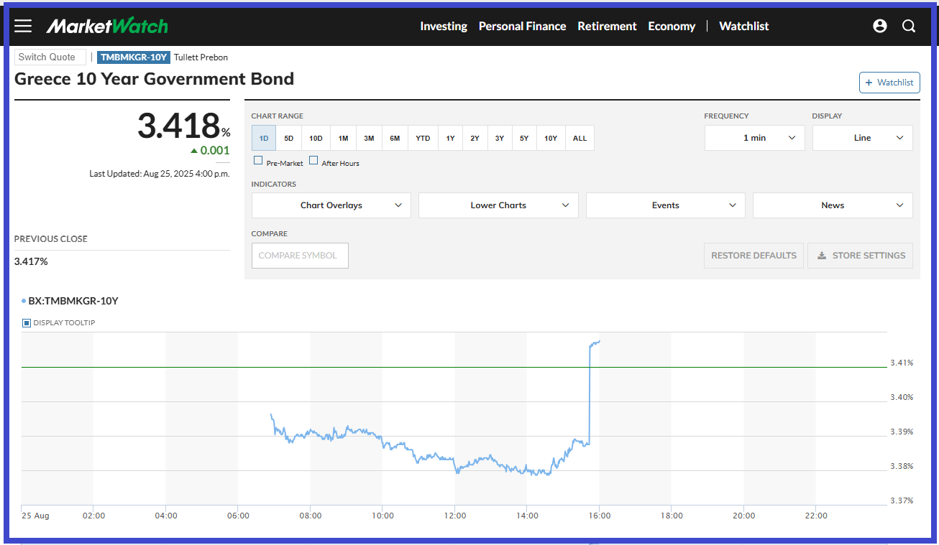Select the 5D chart range
This screenshot has height=545, width=939.
(x=288, y=138)
